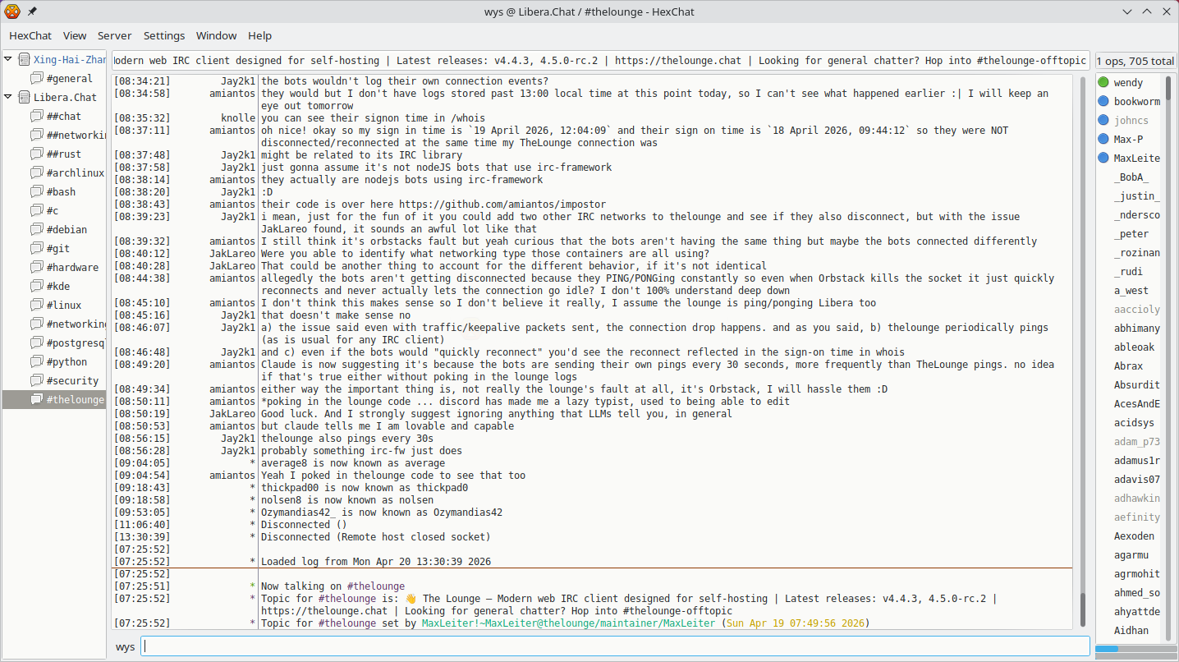Click the chat area vertical scrollbar
1179x662 pixels.
tap(1082, 608)
